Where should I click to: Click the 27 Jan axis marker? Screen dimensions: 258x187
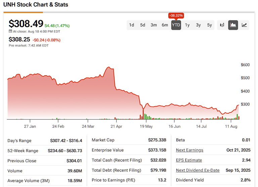tap(30, 126)
